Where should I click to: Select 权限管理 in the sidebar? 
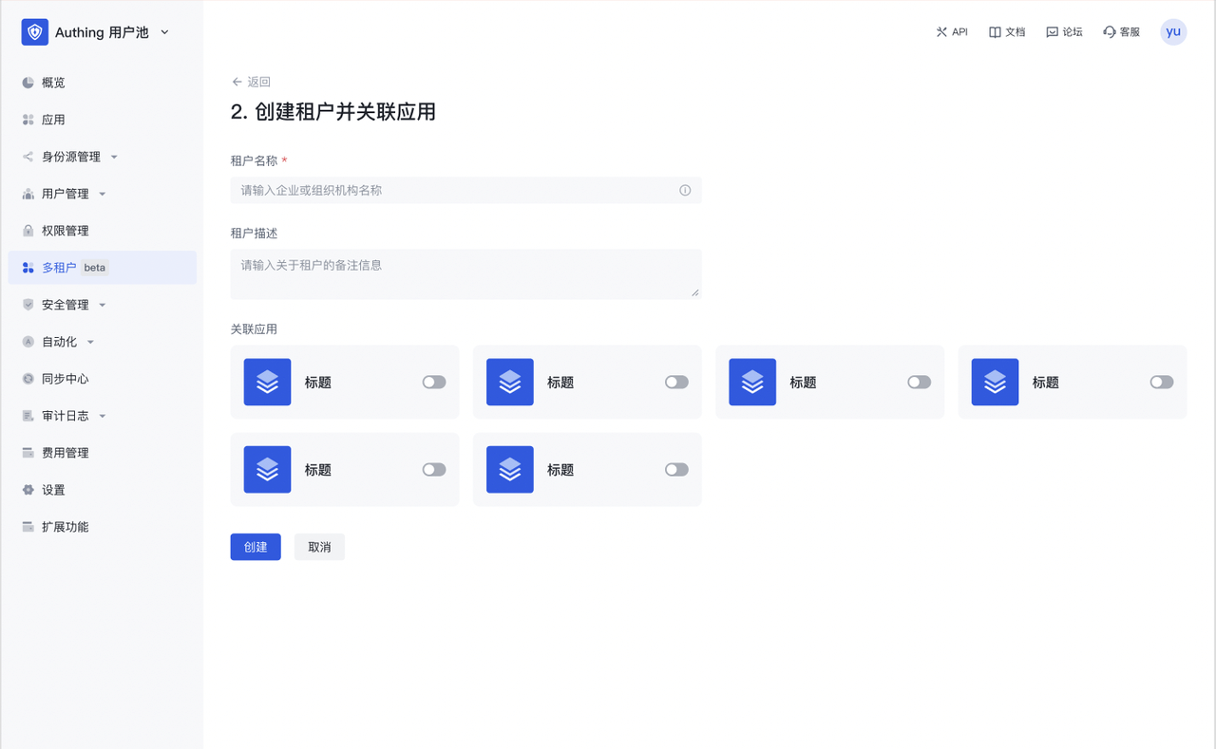65,231
